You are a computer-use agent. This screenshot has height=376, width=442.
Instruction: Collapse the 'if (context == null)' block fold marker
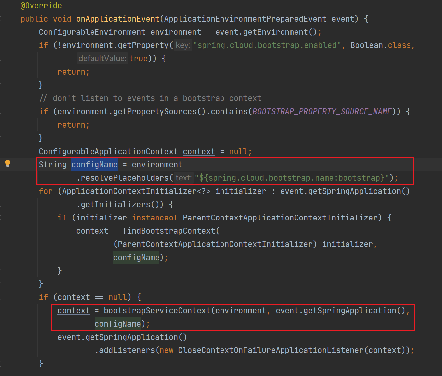1,297
